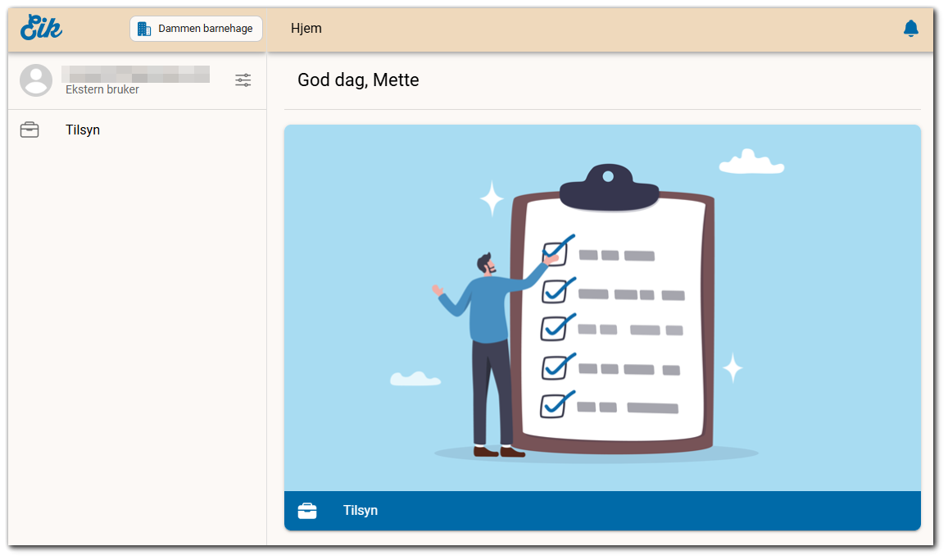Image resolution: width=948 pixels, height=560 pixels.
Task: Click the bottom checkbox on the clipboard
Action: tap(554, 405)
